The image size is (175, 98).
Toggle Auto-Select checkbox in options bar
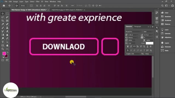pos(17,5)
